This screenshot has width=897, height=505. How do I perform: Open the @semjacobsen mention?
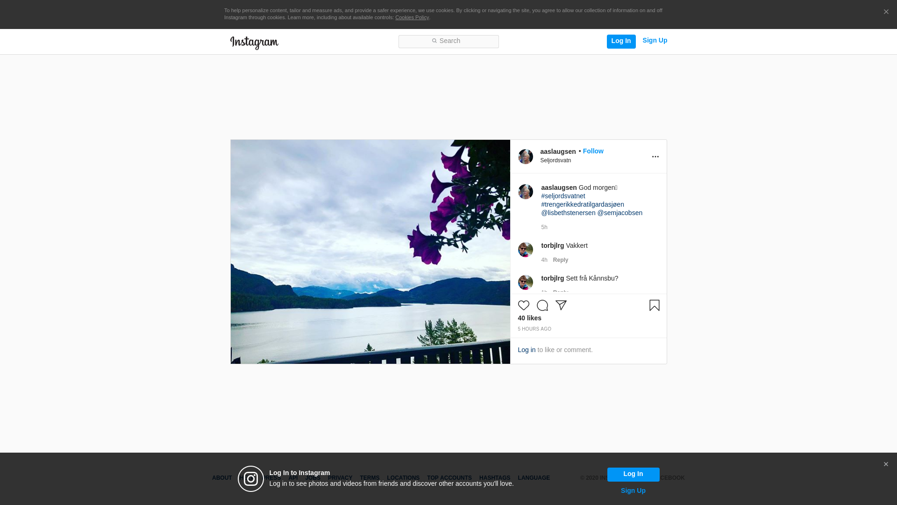620,213
